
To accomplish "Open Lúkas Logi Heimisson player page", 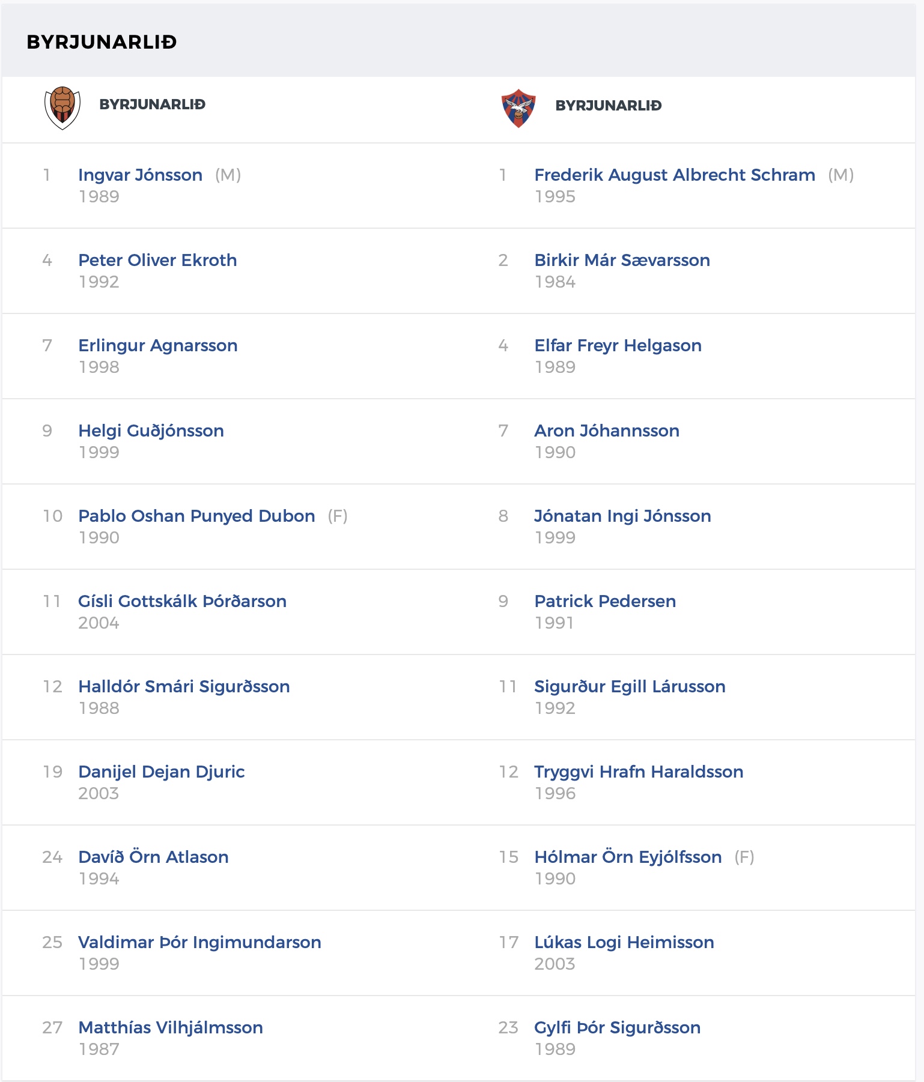I will 624,943.
